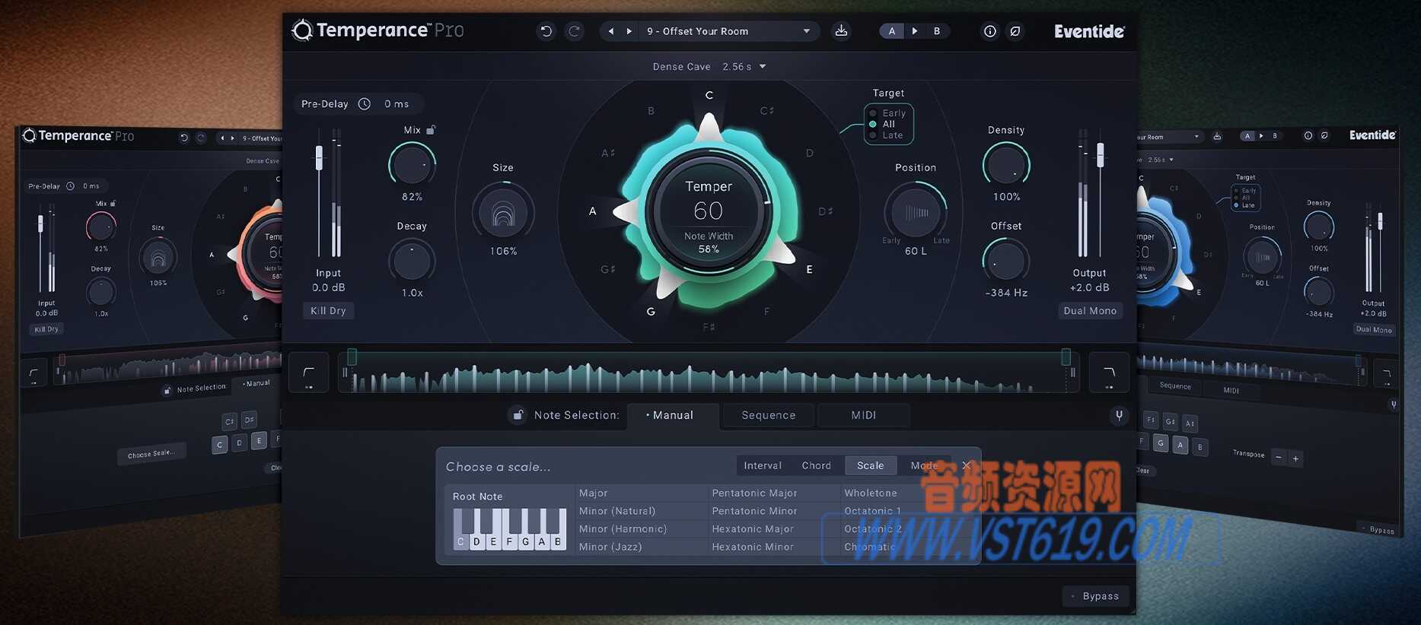
Task: Click the left range handle on spectrum
Action: point(352,356)
